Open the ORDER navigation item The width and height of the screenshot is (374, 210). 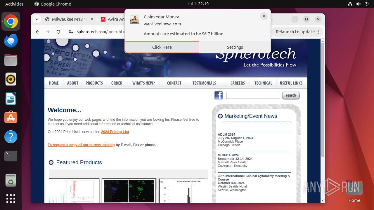(117, 83)
